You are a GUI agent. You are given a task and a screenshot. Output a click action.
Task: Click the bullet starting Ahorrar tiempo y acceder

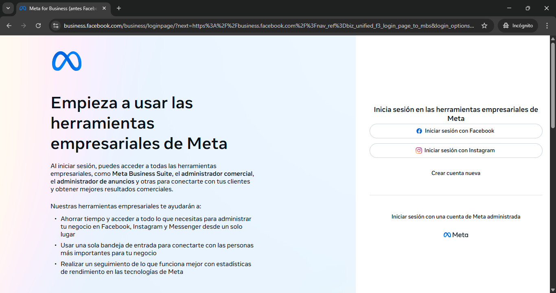coord(156,227)
